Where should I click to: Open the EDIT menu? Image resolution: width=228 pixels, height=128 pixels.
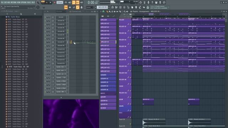(x=6, y=2)
